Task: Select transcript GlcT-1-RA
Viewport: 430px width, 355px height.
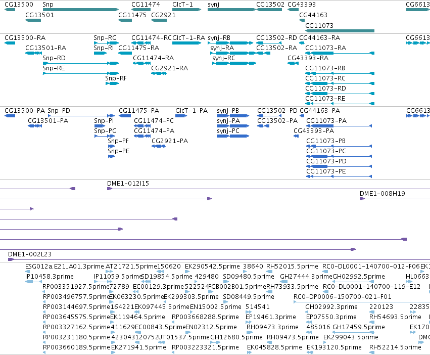Action: (188, 37)
